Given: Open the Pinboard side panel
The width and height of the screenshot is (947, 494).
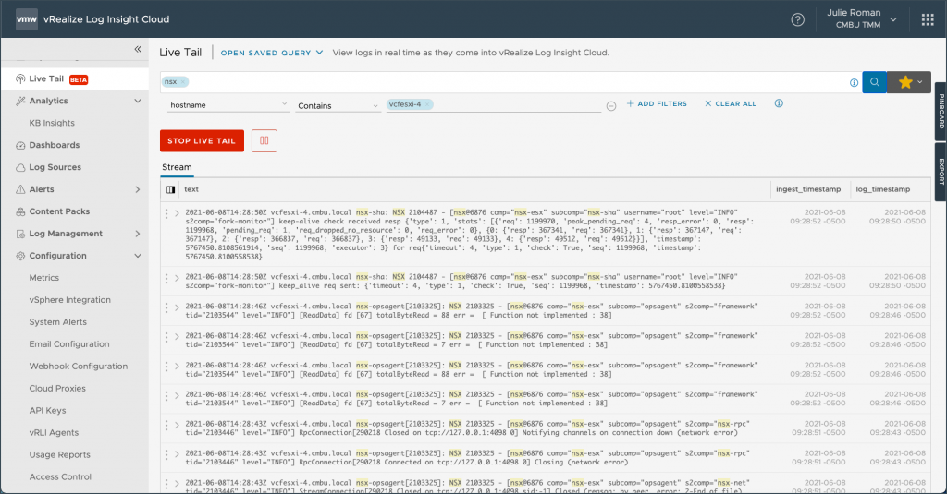Looking at the screenshot, I should (941, 111).
